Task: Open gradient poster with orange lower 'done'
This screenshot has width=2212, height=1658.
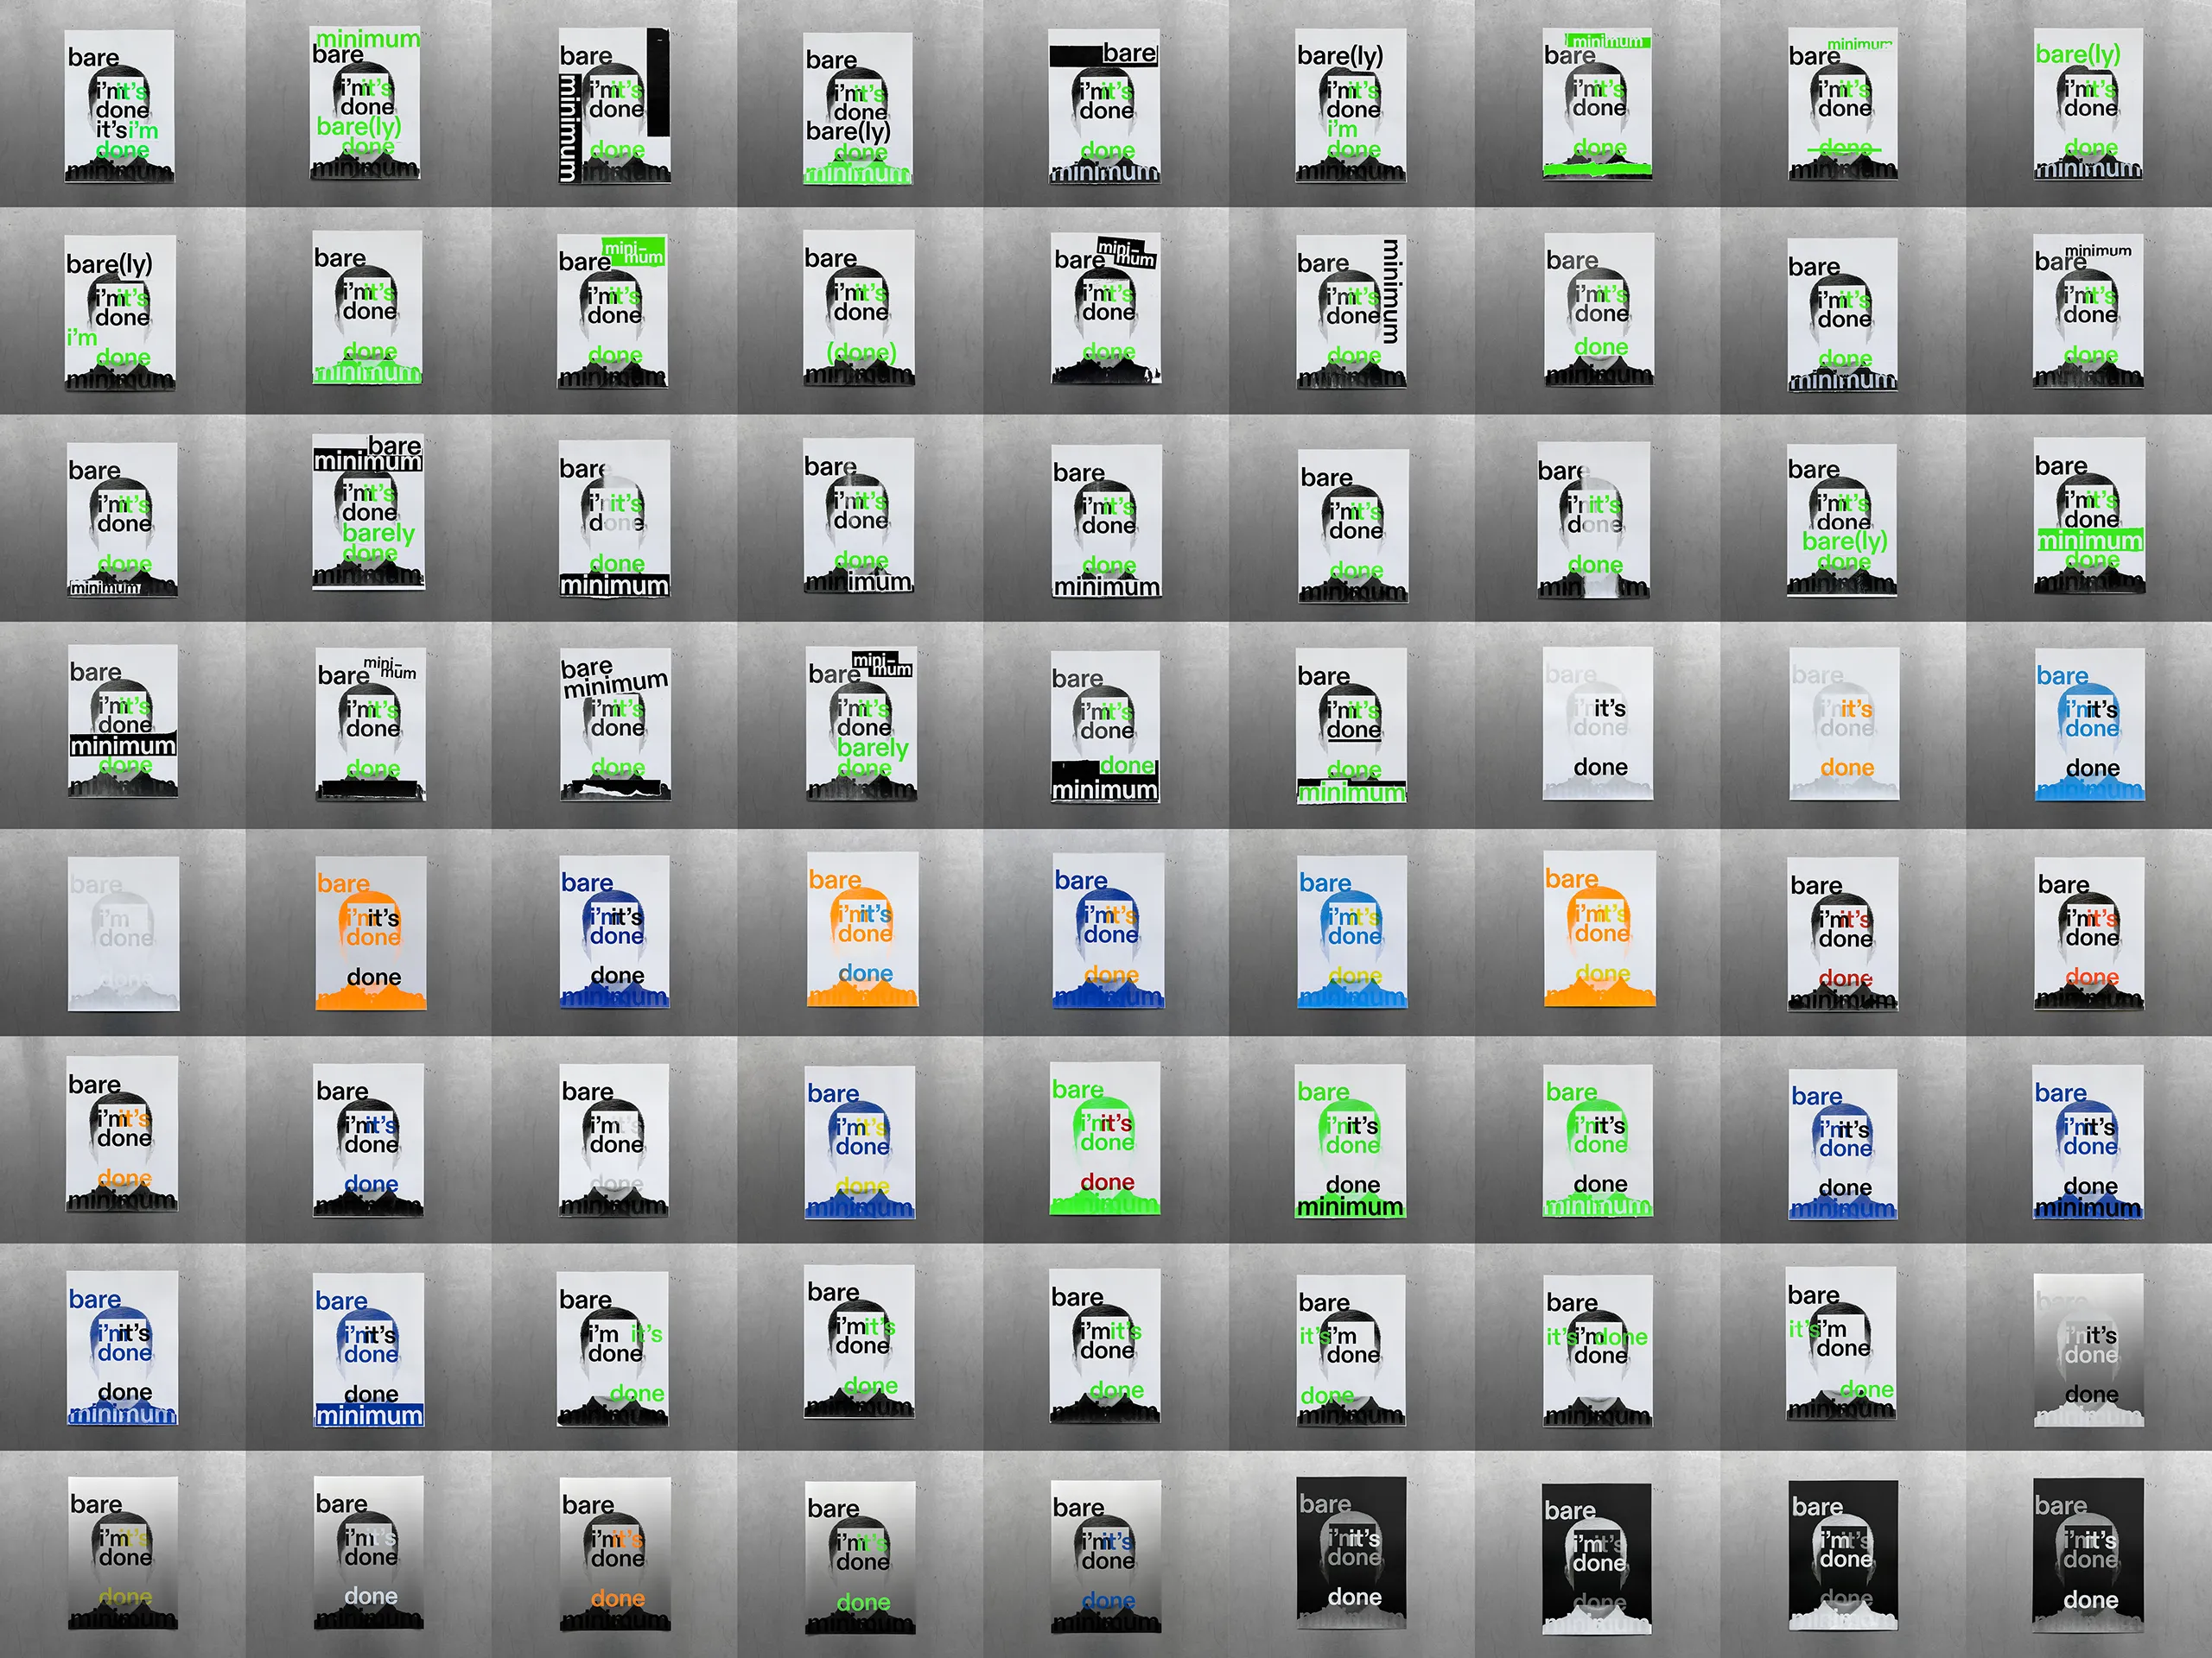Action: point(615,1554)
